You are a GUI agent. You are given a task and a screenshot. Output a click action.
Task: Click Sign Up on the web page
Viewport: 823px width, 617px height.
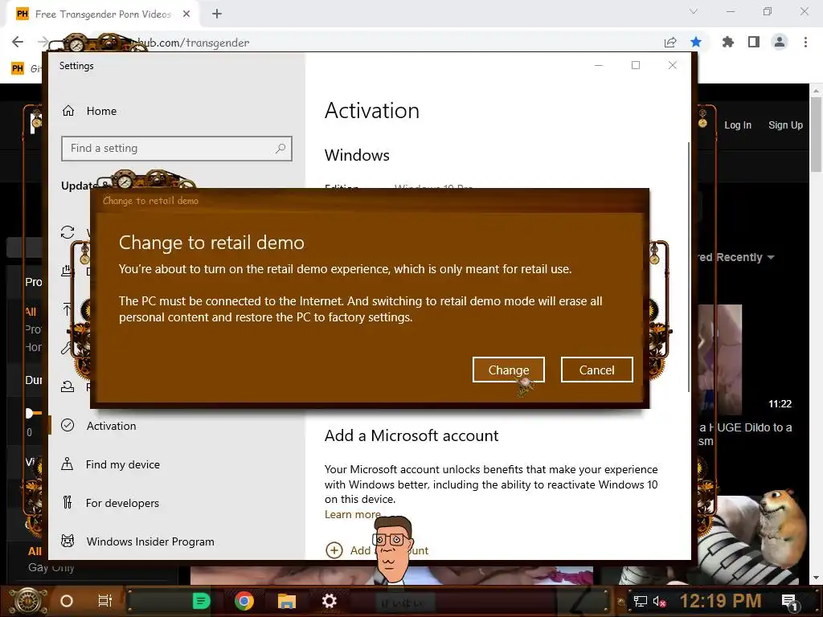click(785, 125)
